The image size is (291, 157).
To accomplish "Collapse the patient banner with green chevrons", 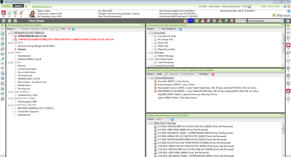I will [26, 6].
